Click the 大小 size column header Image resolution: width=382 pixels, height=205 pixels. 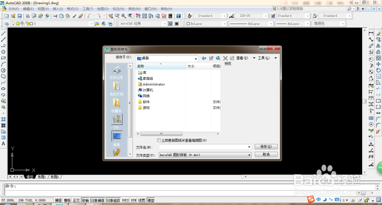pyautogui.click(x=198, y=66)
